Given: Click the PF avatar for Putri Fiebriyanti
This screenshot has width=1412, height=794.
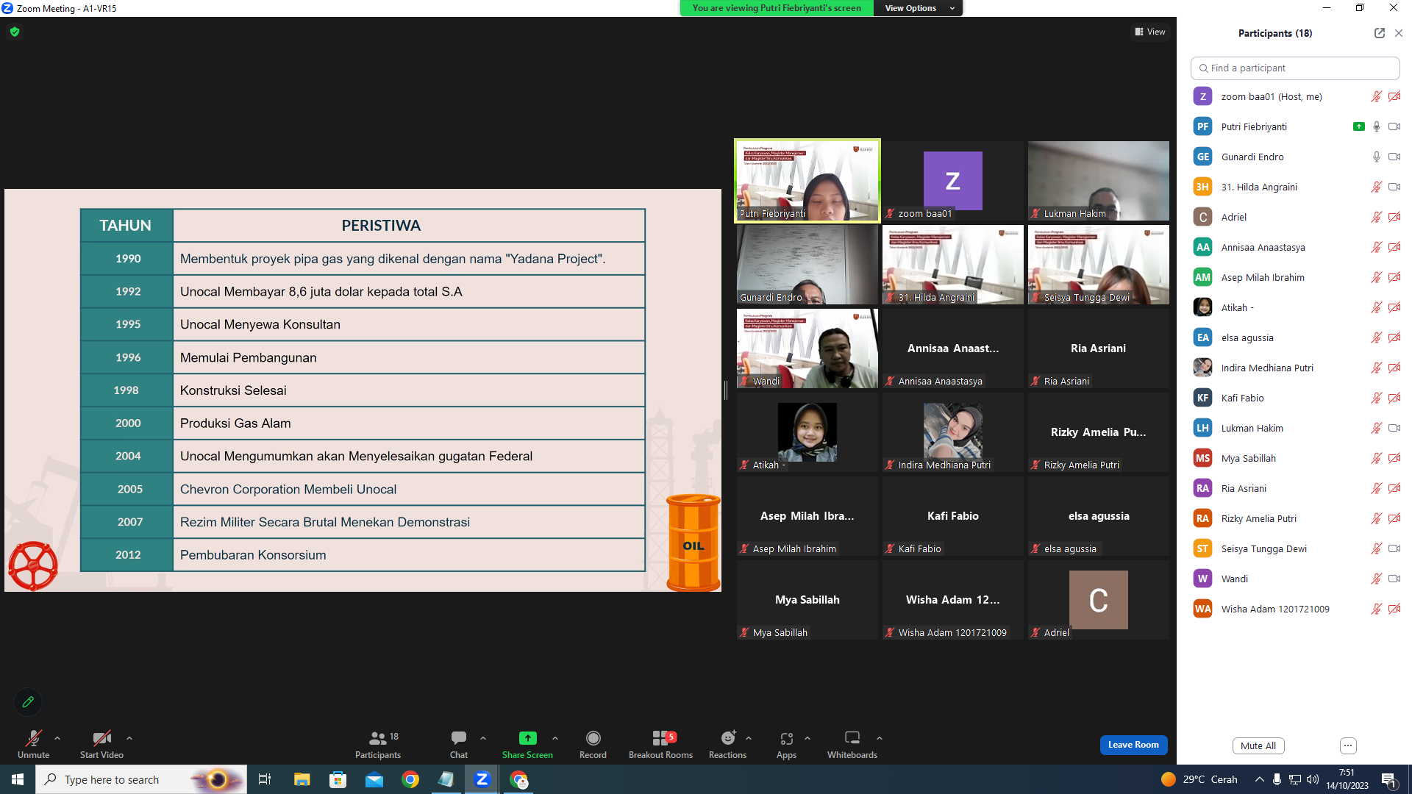Looking at the screenshot, I should (x=1203, y=126).
